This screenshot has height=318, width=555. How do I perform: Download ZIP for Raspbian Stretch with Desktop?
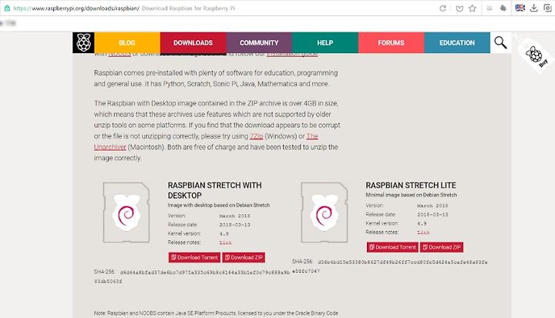click(x=244, y=257)
